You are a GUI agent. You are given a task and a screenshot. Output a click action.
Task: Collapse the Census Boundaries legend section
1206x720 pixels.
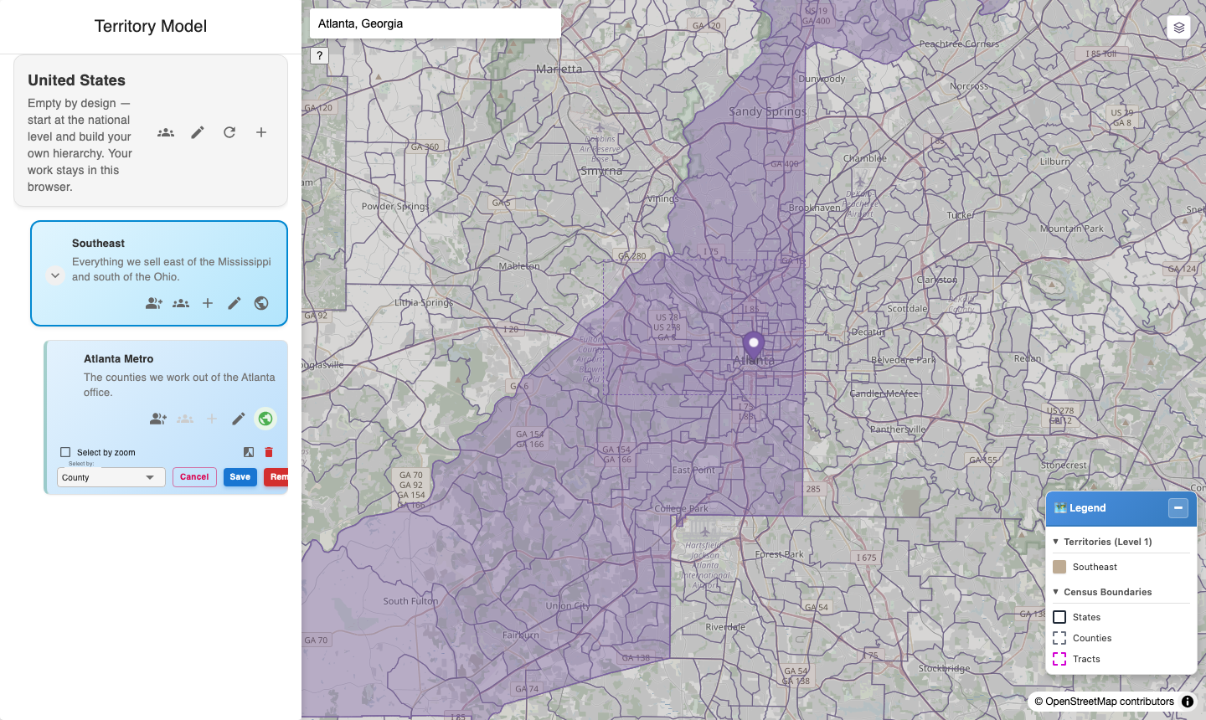click(x=1056, y=592)
